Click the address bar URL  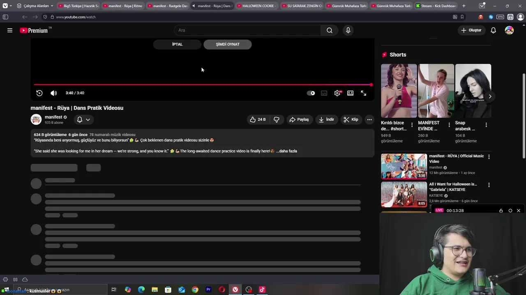point(76,17)
